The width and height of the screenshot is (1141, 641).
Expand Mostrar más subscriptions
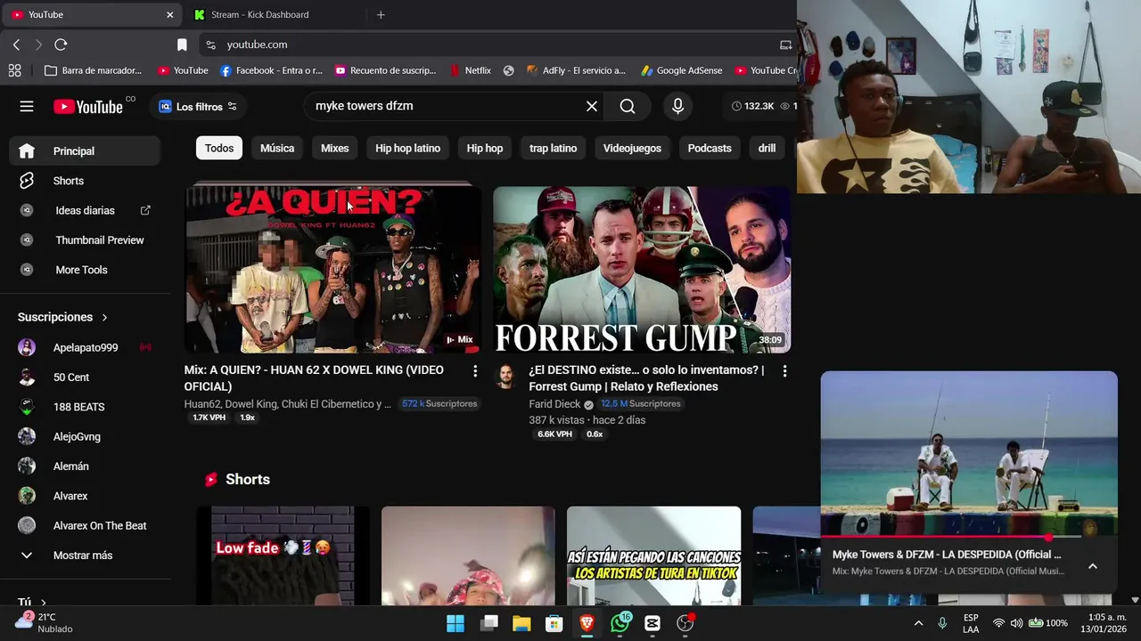pyautogui.click(x=85, y=555)
